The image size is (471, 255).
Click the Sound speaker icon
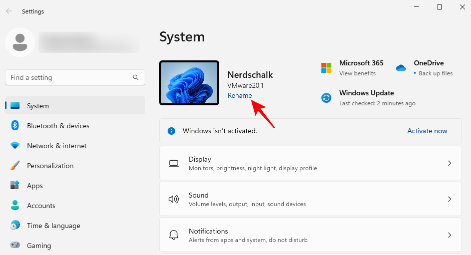coord(174,199)
